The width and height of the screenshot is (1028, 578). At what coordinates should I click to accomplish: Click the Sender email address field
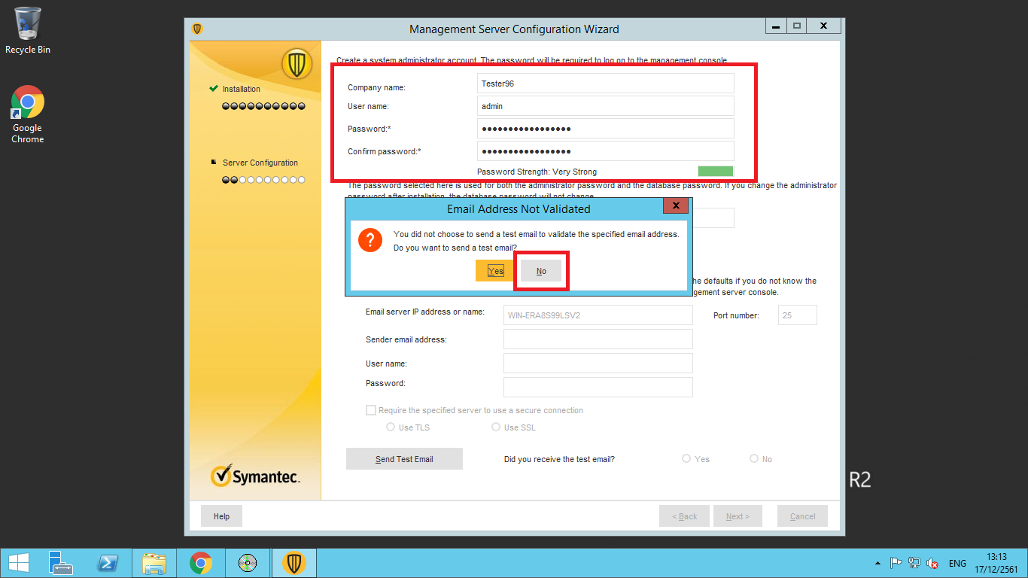[x=598, y=339]
